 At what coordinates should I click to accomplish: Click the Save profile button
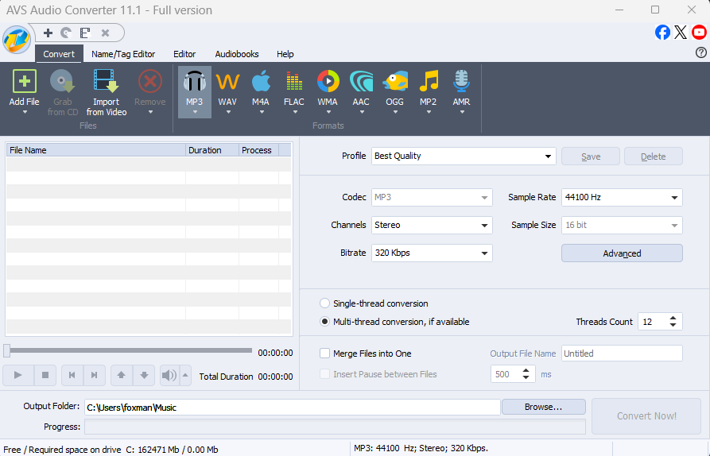pos(591,157)
